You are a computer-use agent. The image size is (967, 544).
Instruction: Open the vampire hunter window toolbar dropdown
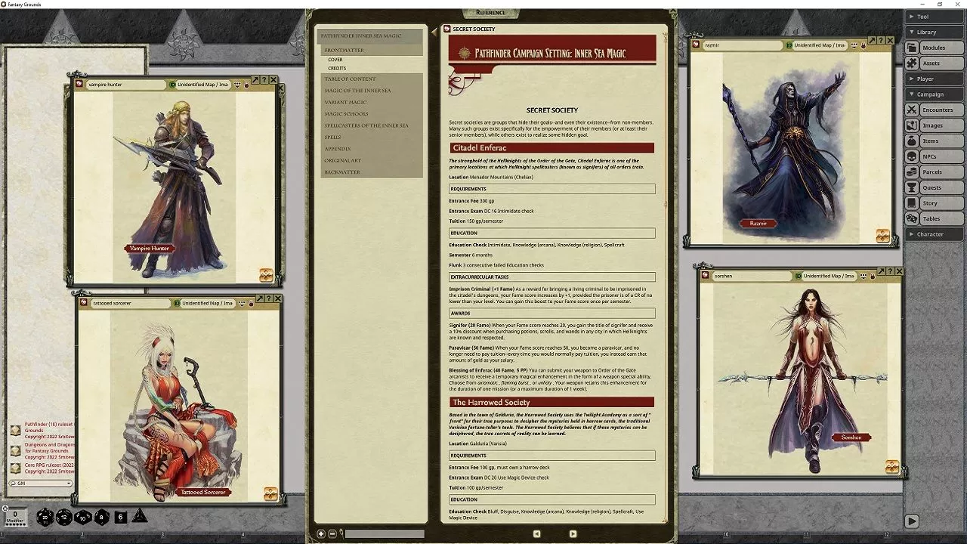pos(237,85)
